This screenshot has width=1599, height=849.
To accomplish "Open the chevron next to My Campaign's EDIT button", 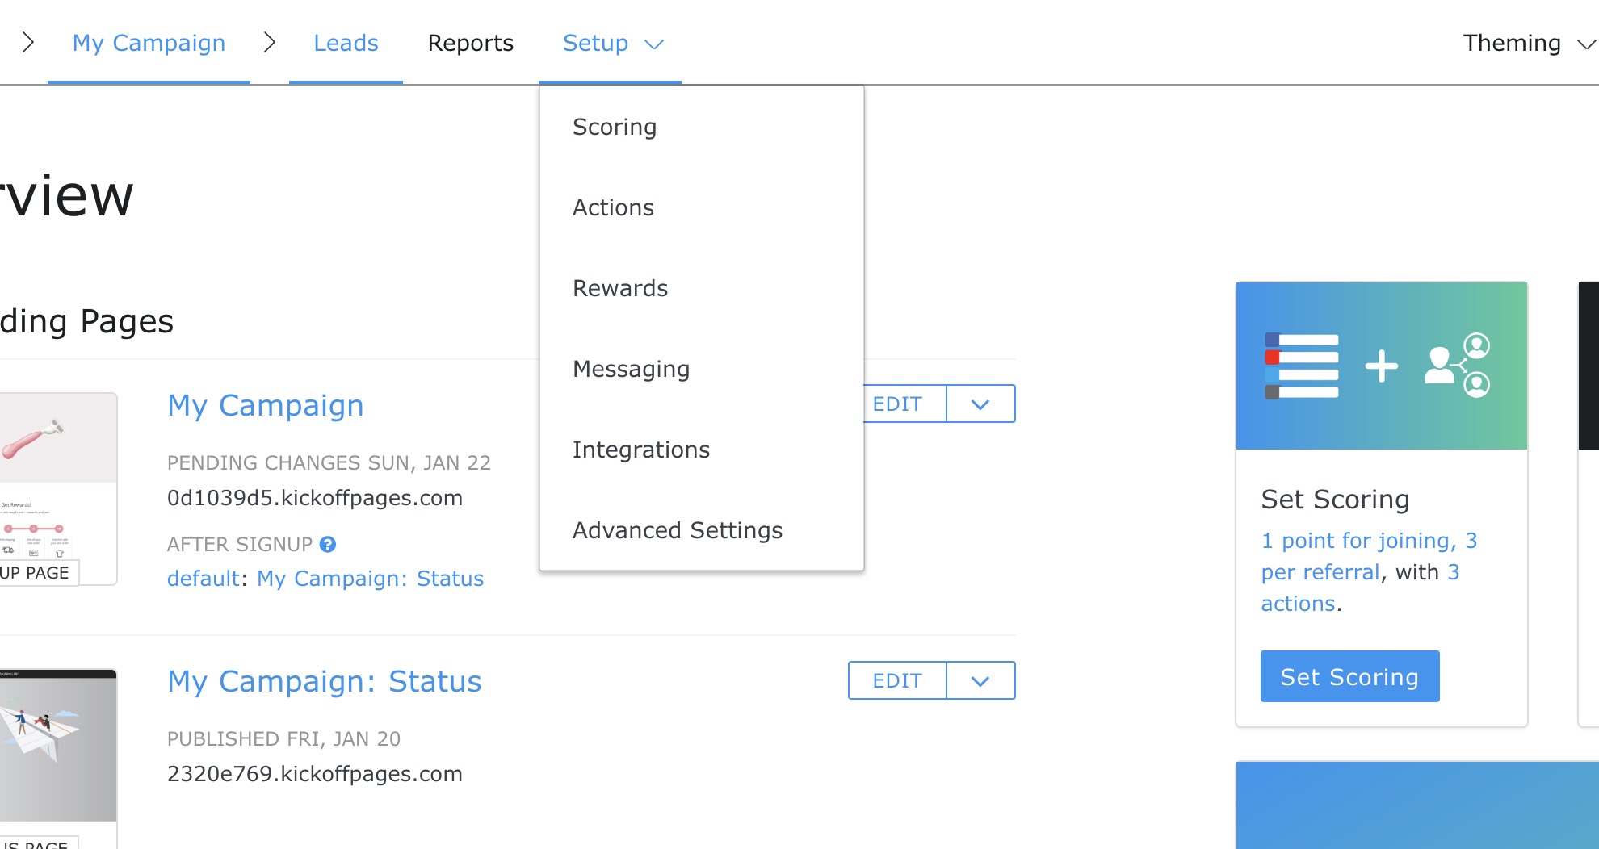I will (980, 404).
